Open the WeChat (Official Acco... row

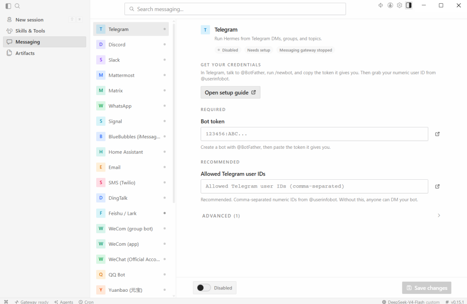[131, 259]
